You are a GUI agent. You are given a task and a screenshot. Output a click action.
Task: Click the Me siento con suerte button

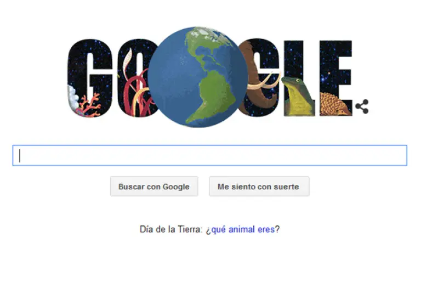coord(259,187)
